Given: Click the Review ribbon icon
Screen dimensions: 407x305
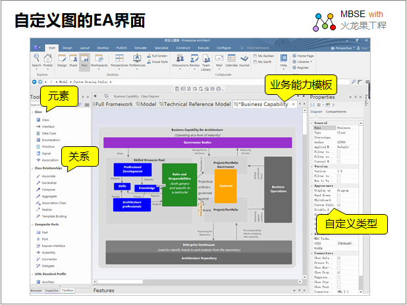Looking at the screenshot, I should tap(194, 57).
